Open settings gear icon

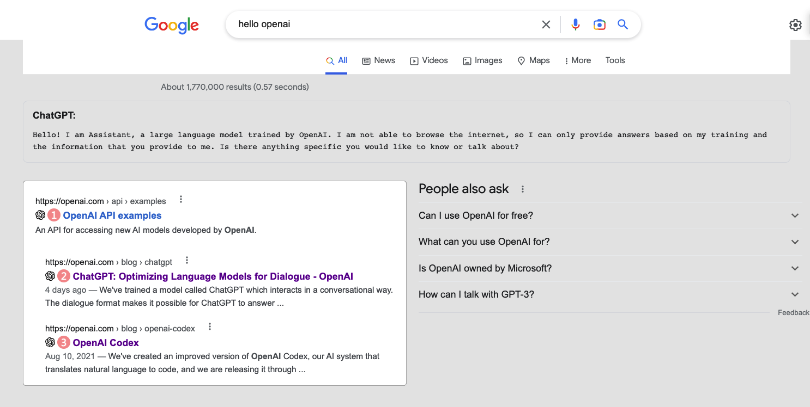point(795,25)
